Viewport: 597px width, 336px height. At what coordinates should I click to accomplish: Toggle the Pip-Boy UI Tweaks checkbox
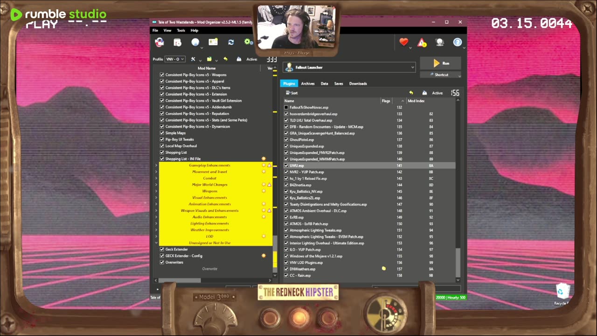[162, 140]
